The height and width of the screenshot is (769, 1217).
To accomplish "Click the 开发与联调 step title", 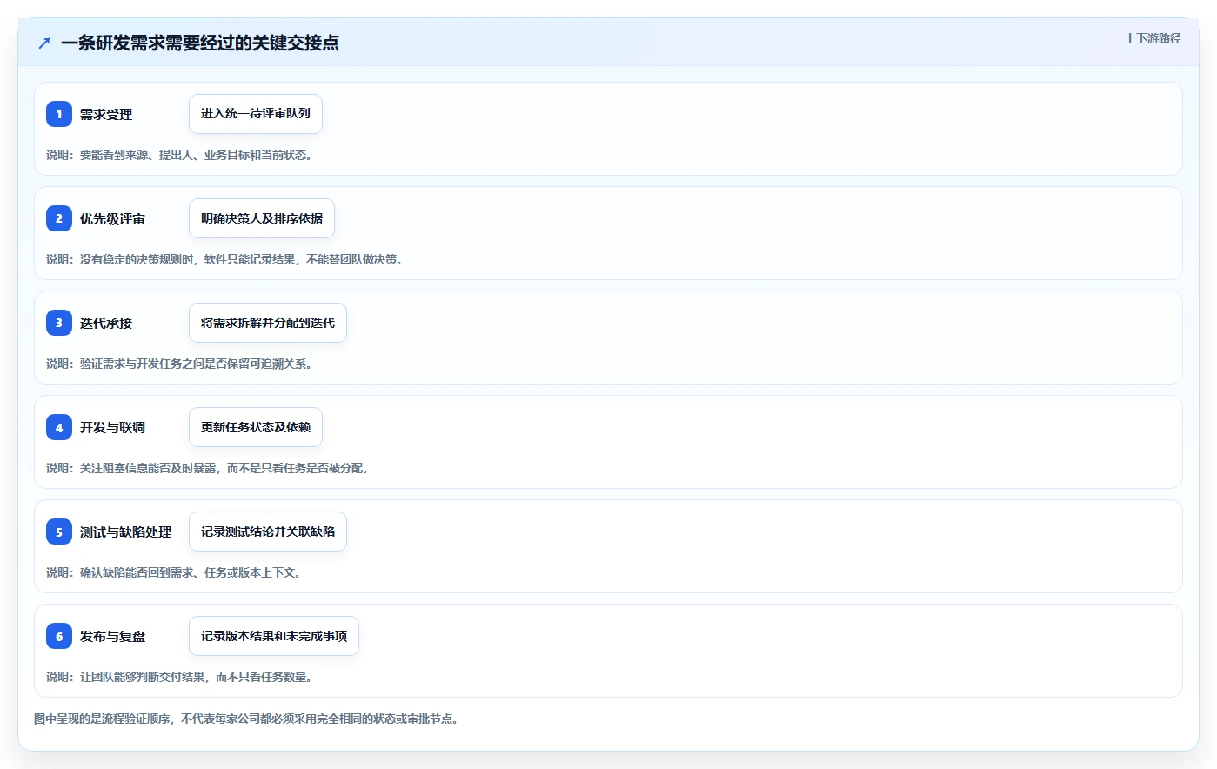I will (112, 427).
